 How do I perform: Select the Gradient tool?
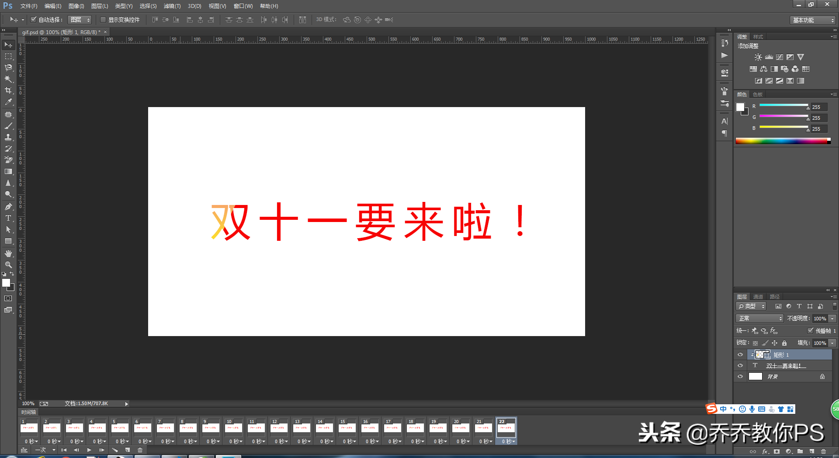[8, 172]
